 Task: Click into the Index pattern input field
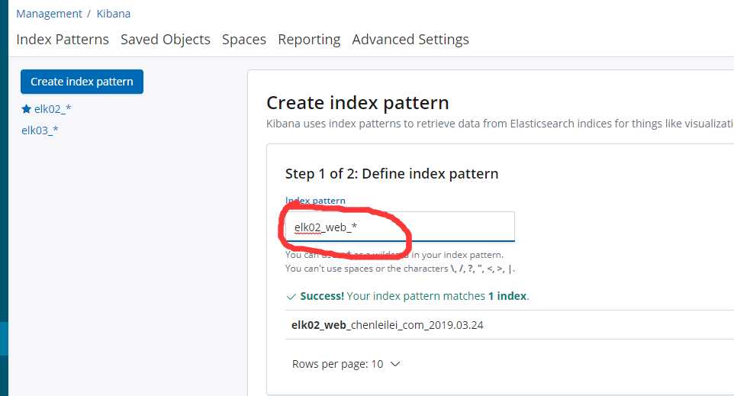[x=400, y=227]
